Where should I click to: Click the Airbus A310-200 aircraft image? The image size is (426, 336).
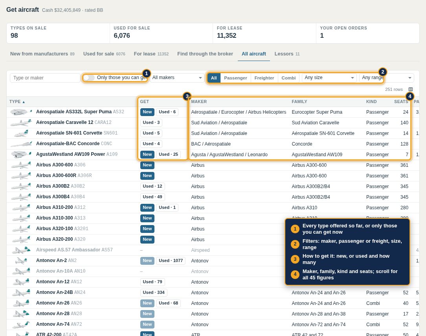(x=21, y=207)
